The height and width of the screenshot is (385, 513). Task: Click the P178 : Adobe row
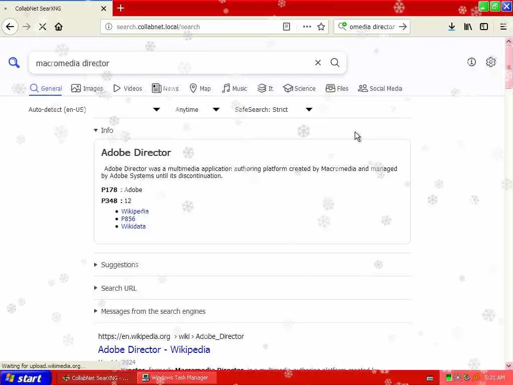[x=122, y=189]
